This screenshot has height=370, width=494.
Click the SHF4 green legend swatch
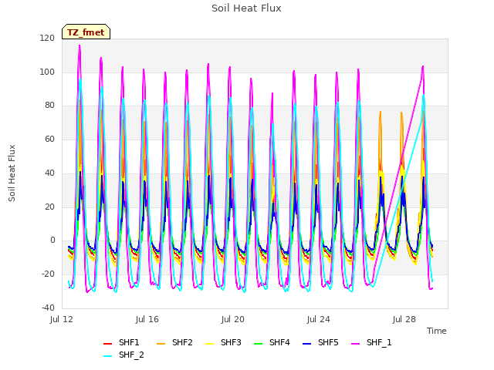coord(258,344)
